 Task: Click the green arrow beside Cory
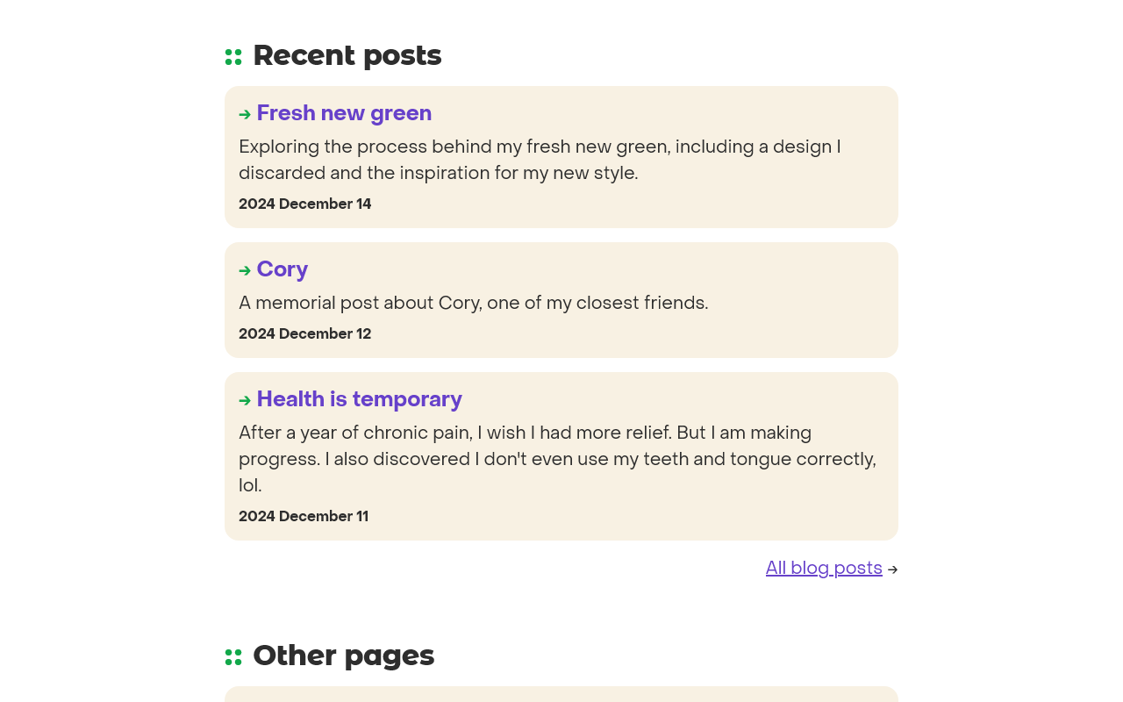[x=245, y=270]
